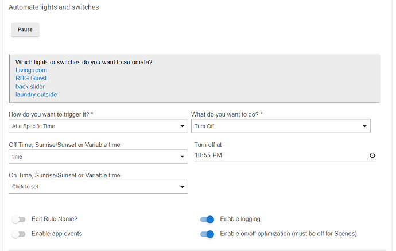This screenshot has width=396, height=251.
Task: Click the hour value in Turn off at
Action: pyautogui.click(x=198, y=155)
